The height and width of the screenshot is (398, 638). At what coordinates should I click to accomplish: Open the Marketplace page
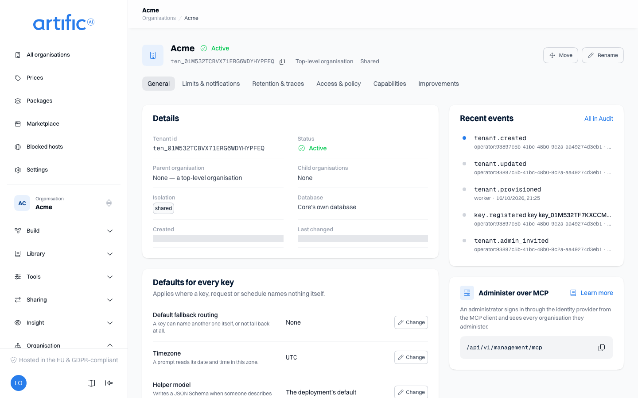pyautogui.click(x=64, y=124)
